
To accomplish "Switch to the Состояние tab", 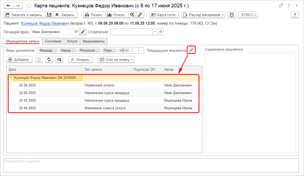I will 53,41.
